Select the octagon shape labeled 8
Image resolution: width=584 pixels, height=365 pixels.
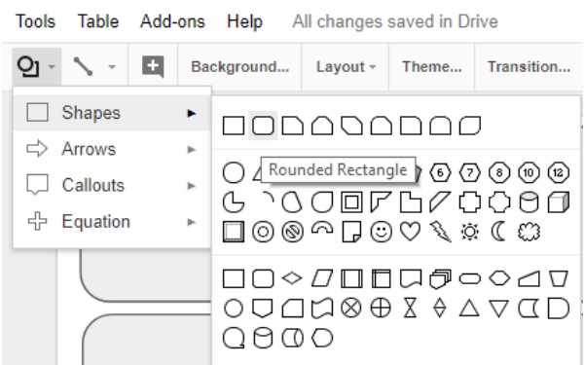pyautogui.click(x=499, y=172)
